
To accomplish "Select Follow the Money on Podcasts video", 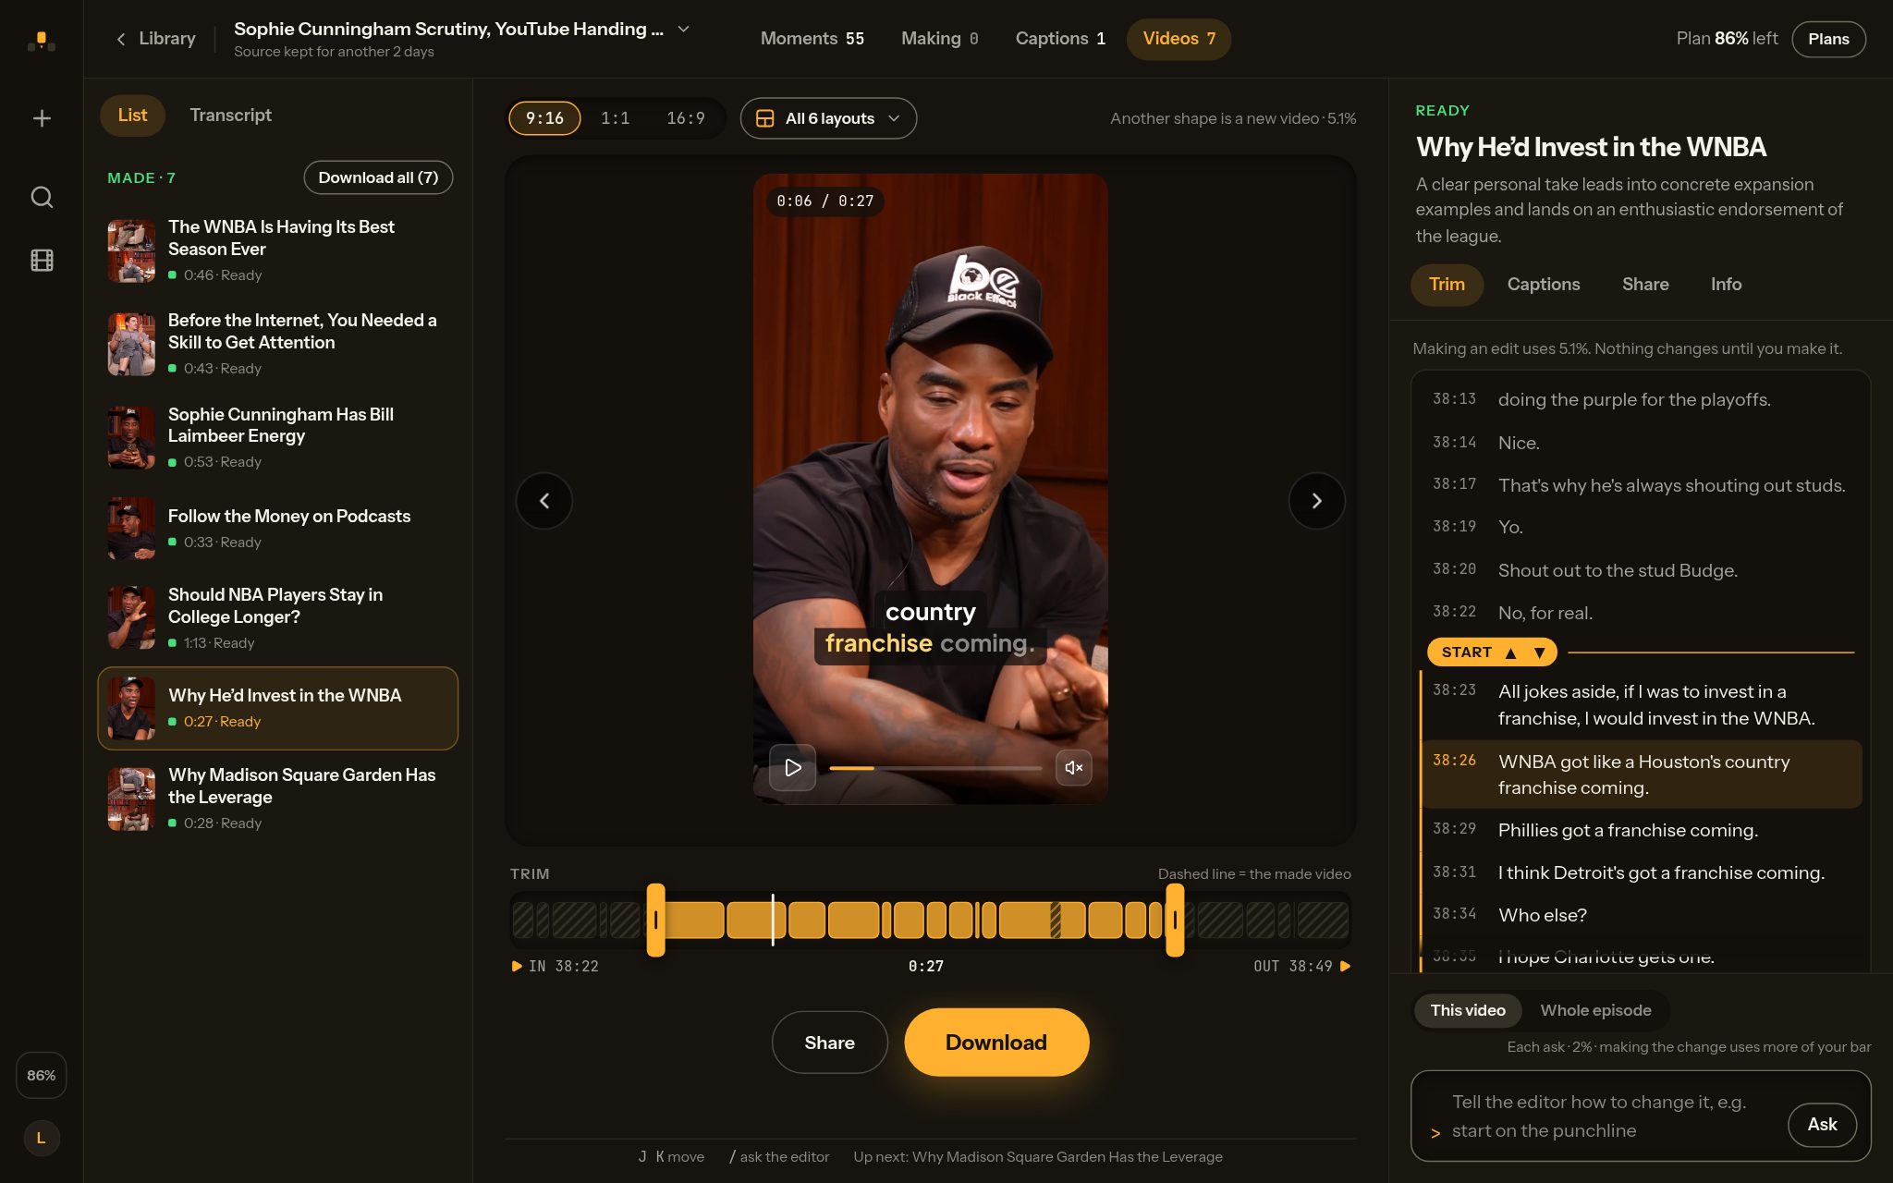I will (x=277, y=529).
